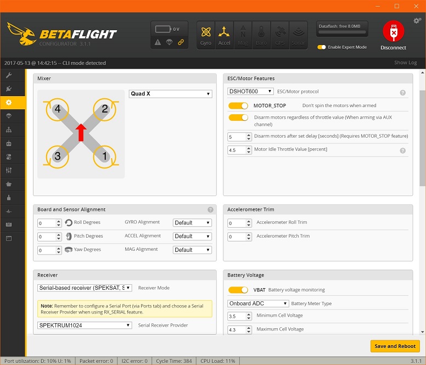Select the Configuration gear tab in sidebar
Screen dimensions: 426x365
click(9, 103)
